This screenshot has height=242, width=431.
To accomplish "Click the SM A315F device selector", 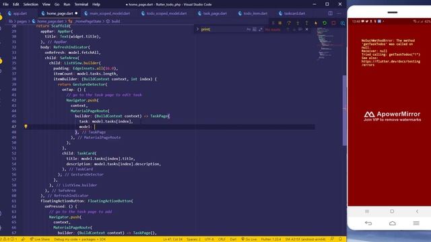I will tap(305, 239).
